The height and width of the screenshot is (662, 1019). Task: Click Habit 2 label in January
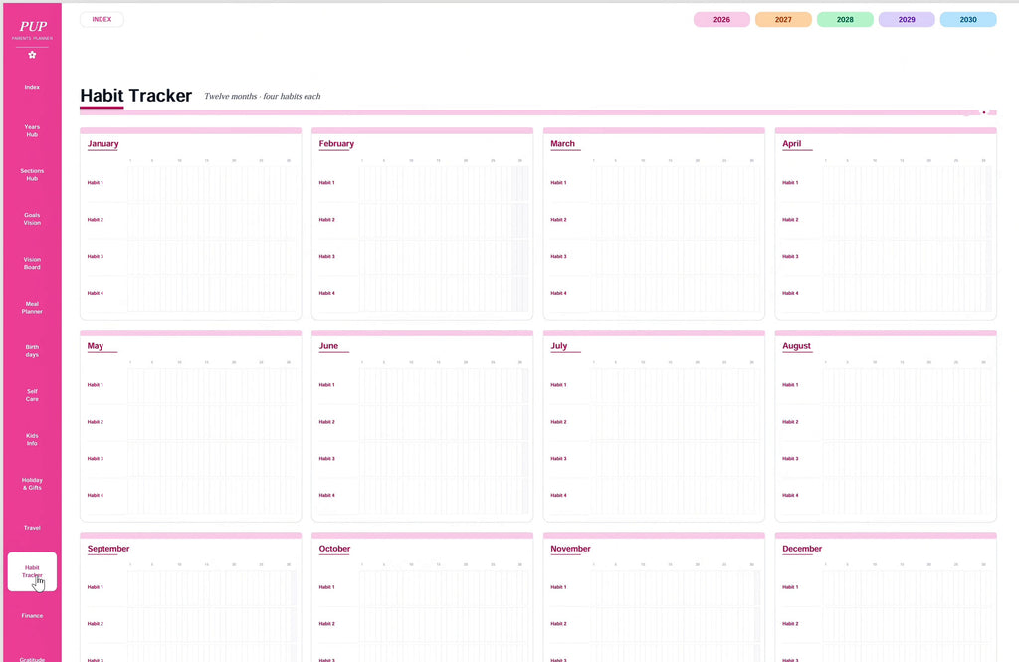pos(95,220)
